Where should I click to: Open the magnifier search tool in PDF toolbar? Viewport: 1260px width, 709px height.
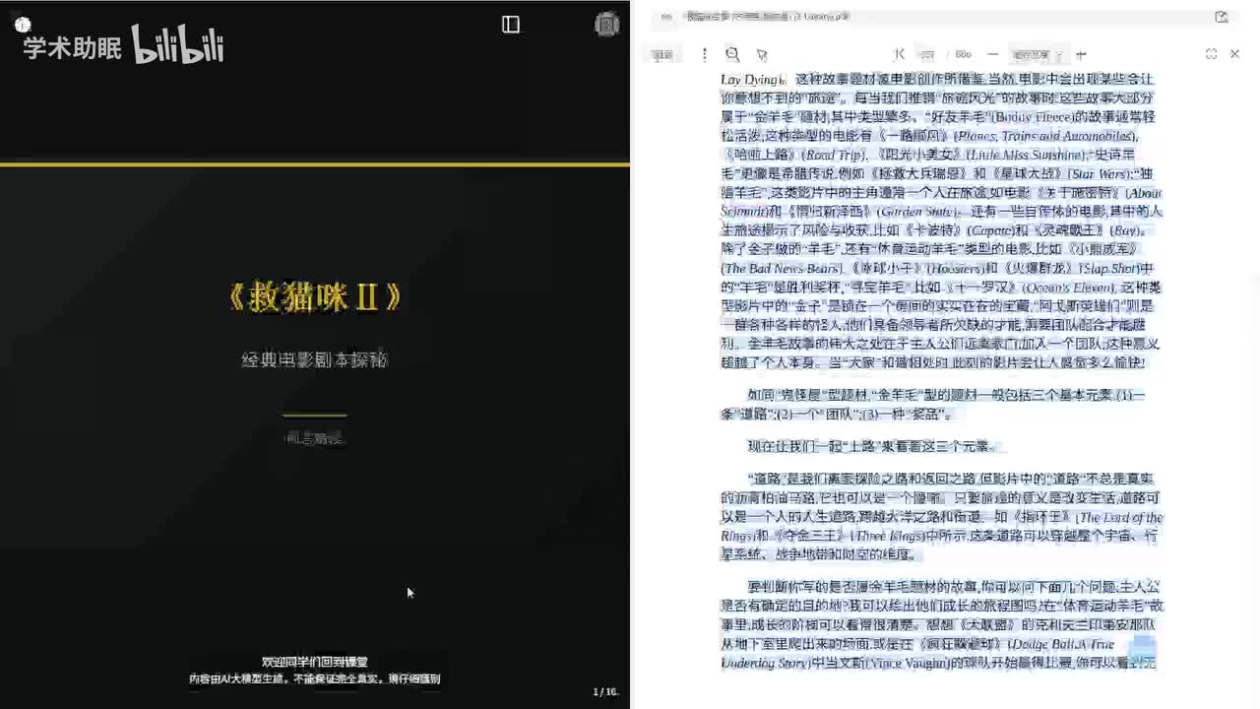click(732, 55)
